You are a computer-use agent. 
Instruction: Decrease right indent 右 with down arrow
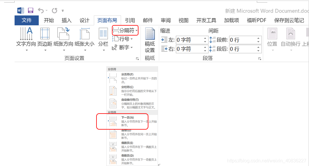[x=205, y=51]
